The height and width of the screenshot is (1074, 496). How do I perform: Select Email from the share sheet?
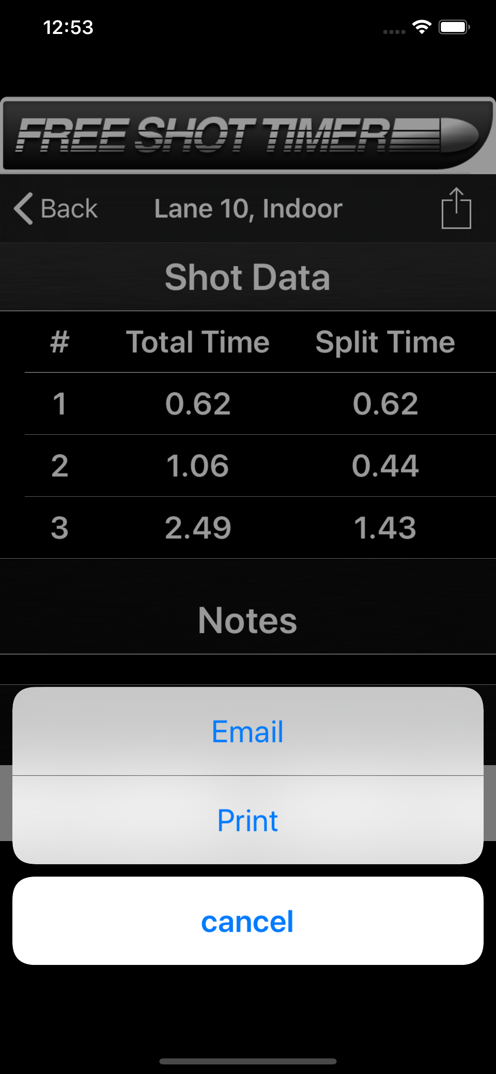tap(248, 732)
